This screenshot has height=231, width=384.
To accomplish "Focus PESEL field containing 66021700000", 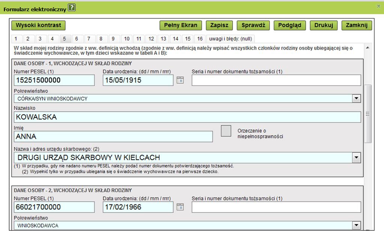I will coord(54,207).
